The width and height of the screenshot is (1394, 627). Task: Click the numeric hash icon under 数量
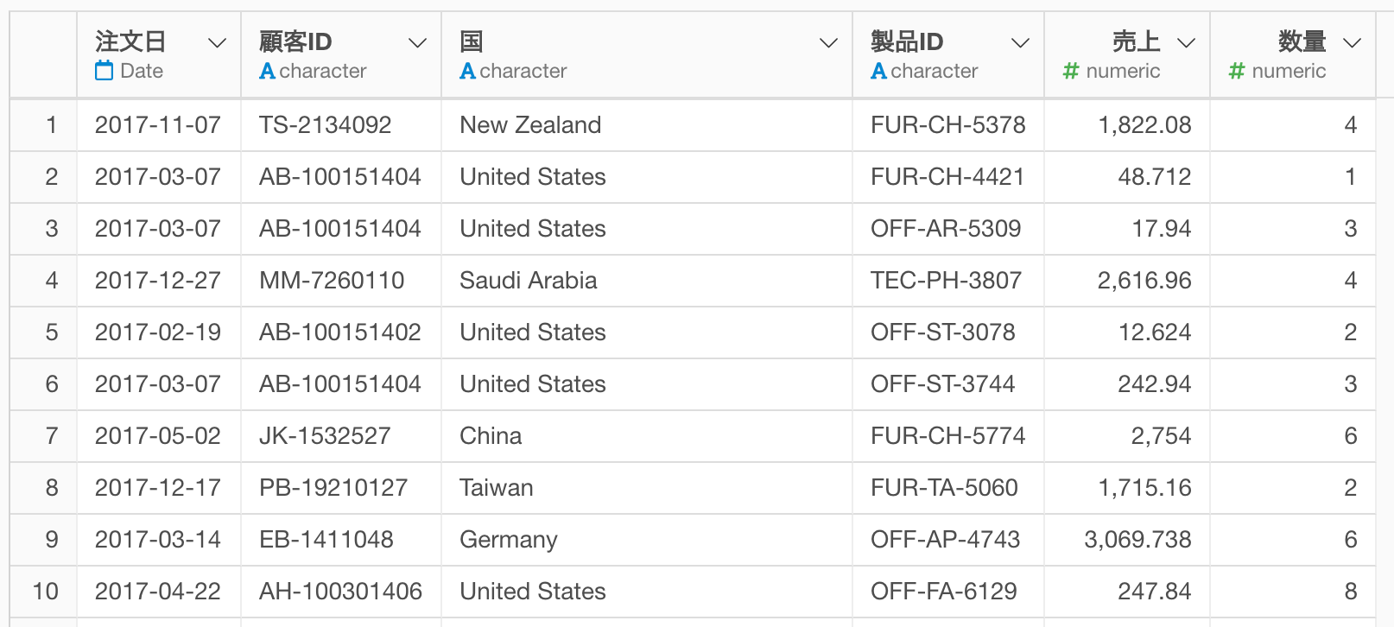click(x=1237, y=71)
